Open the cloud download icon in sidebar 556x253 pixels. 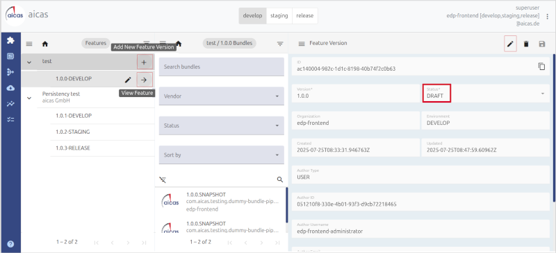coord(10,88)
